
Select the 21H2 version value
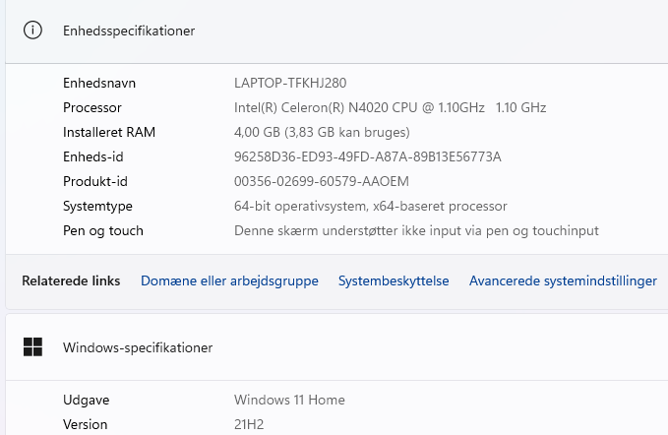click(x=249, y=424)
